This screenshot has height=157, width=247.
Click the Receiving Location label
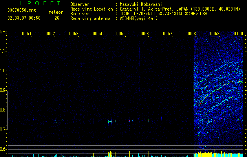pyautogui.click(x=91, y=9)
